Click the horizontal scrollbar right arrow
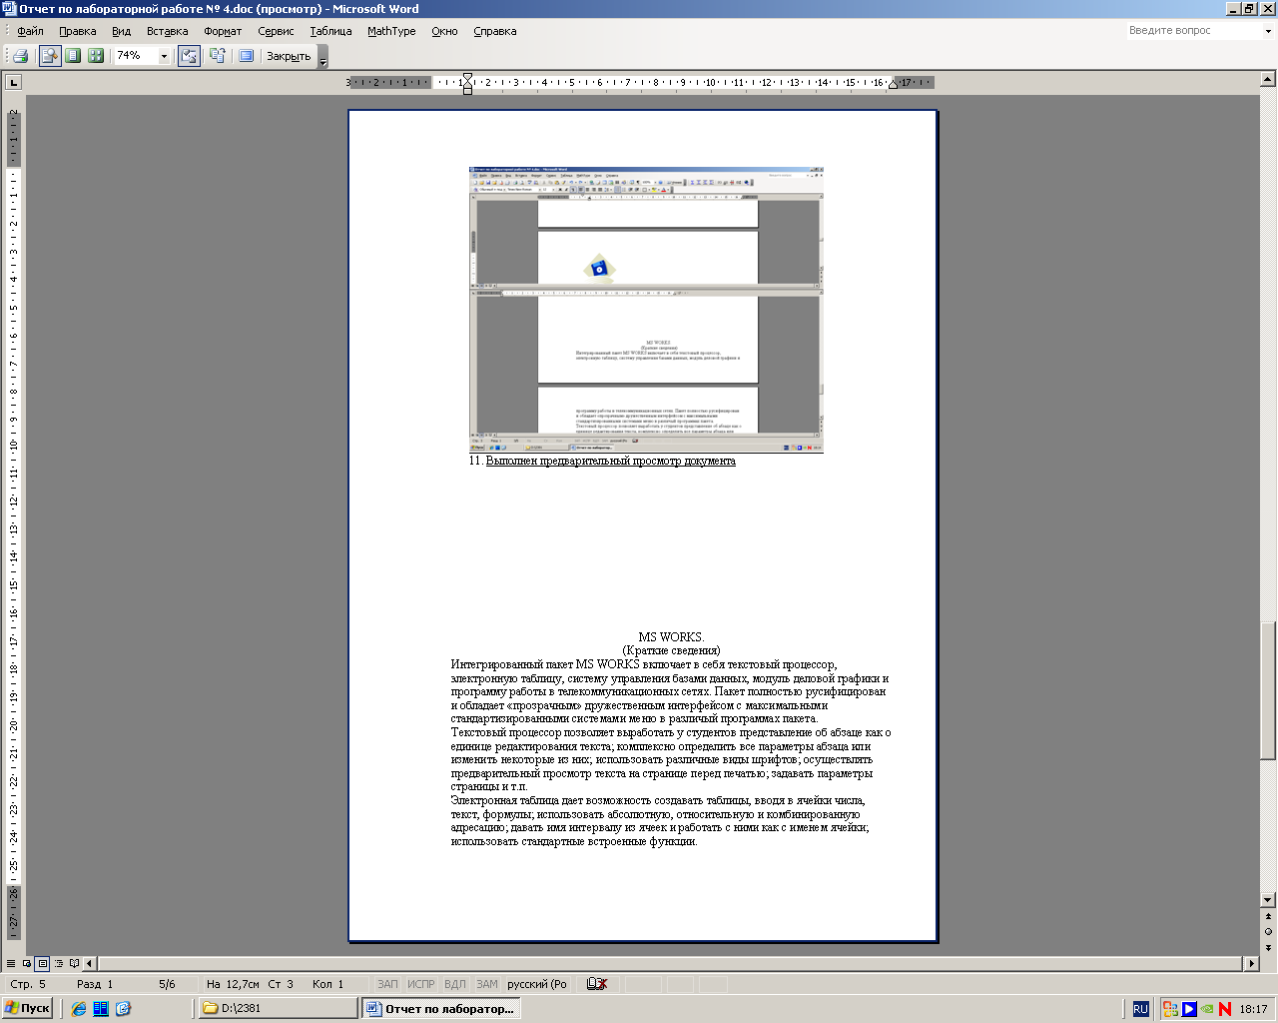This screenshot has width=1278, height=1023. pyautogui.click(x=1252, y=964)
